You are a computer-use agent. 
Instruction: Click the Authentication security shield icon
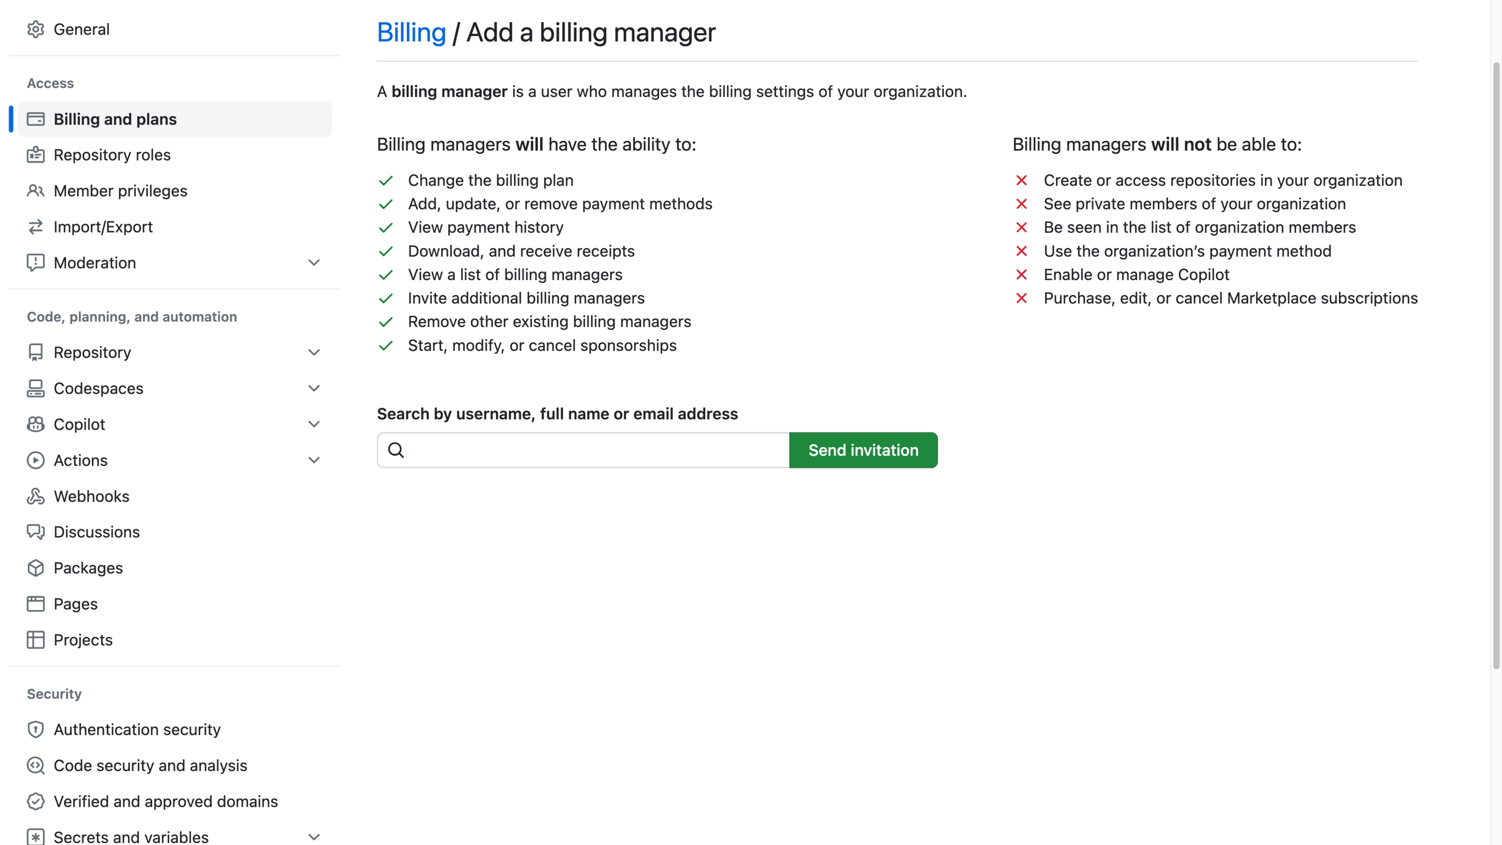(x=35, y=729)
